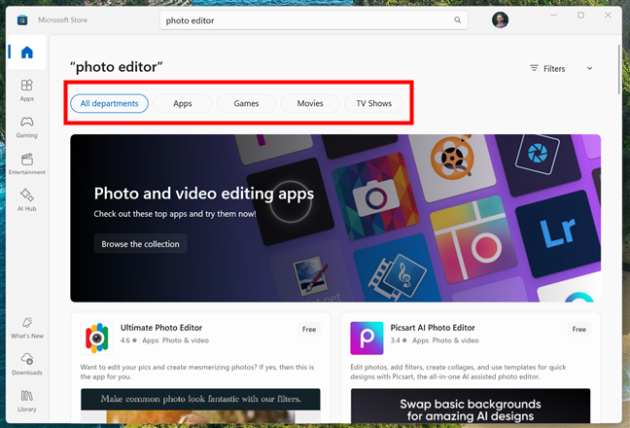Maximize the Microsoft Store window

[x=581, y=16]
